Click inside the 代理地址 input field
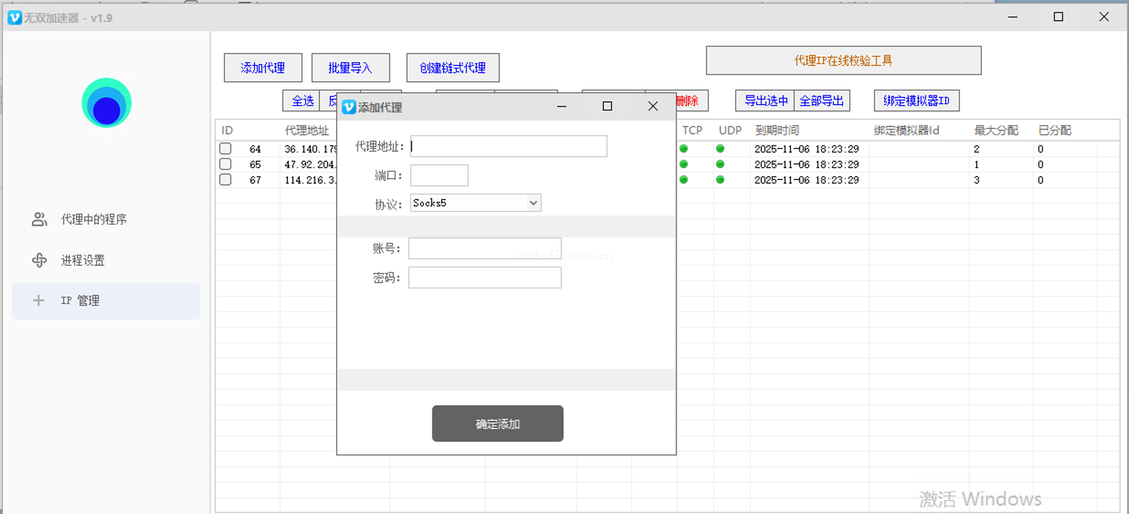The width and height of the screenshot is (1129, 514). pyautogui.click(x=508, y=147)
